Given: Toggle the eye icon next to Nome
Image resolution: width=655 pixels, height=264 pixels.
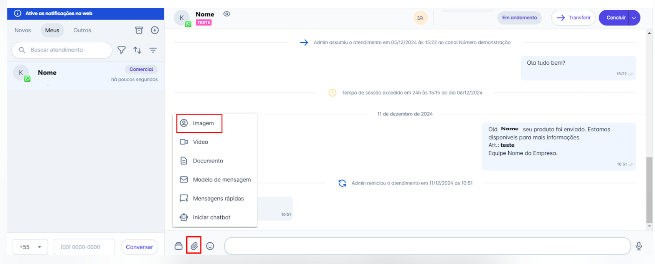Looking at the screenshot, I should click(x=227, y=14).
